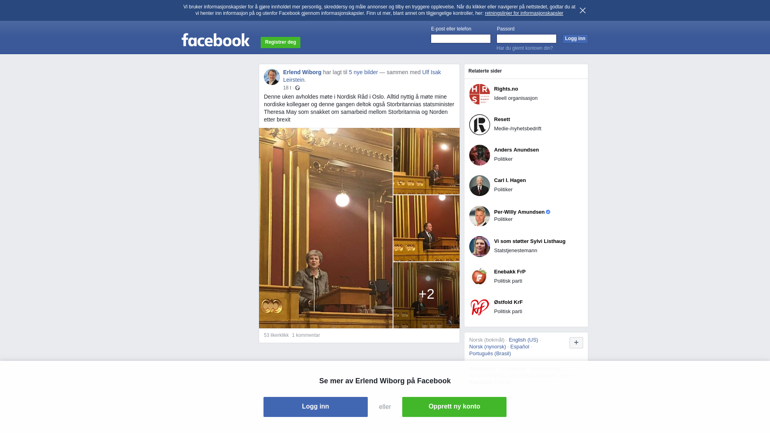Dismiss the cookie notice with the X icon
The image size is (770, 433).
point(582,10)
